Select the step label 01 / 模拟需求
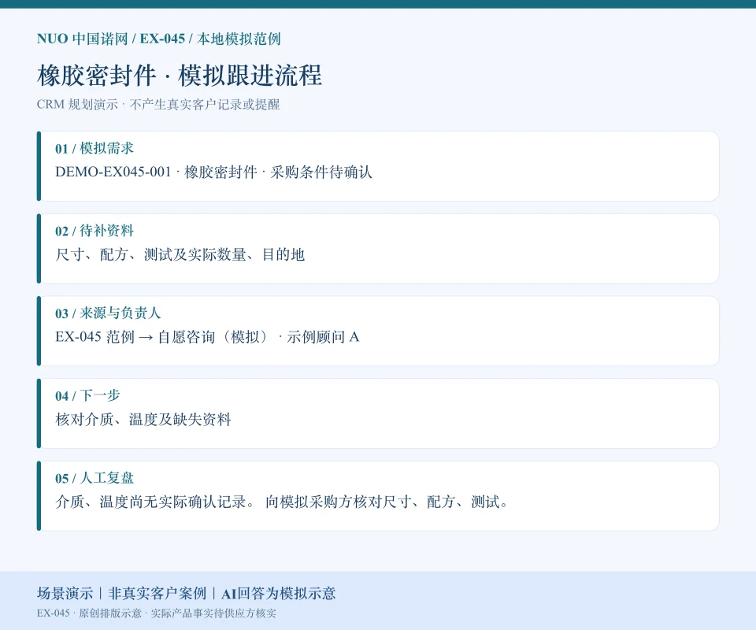Screen dimensions: 756x630 tap(94, 148)
